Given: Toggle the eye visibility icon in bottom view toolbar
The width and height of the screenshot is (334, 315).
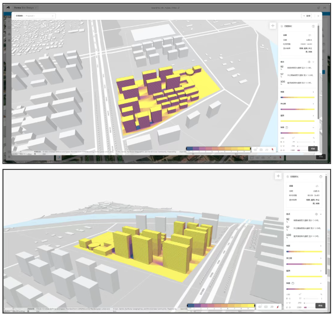Looking at the screenshot, I should coord(260,307).
